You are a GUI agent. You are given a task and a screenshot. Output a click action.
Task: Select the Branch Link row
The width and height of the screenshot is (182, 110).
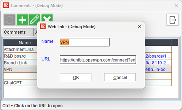pos(20,63)
